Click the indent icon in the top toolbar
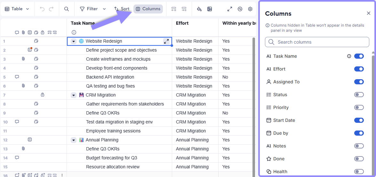Image resolution: width=376 pixels, height=177 pixels. coord(184,9)
